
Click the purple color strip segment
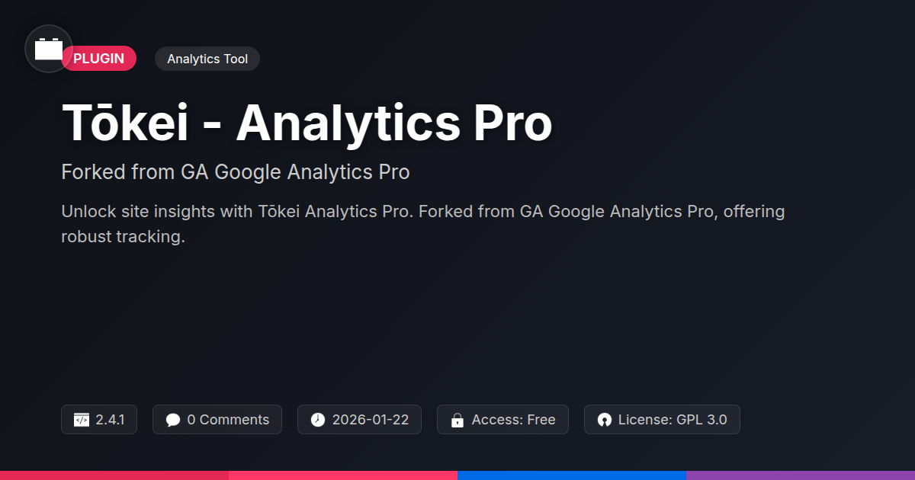(801, 475)
